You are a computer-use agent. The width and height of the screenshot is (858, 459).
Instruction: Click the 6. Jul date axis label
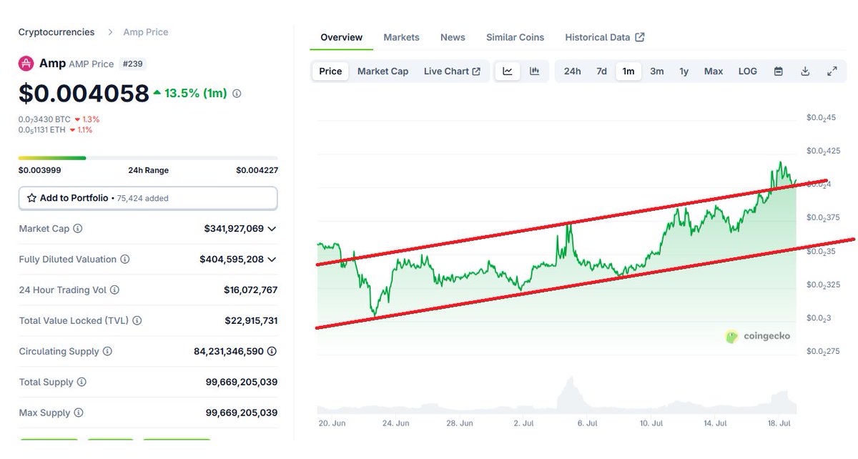[587, 423]
